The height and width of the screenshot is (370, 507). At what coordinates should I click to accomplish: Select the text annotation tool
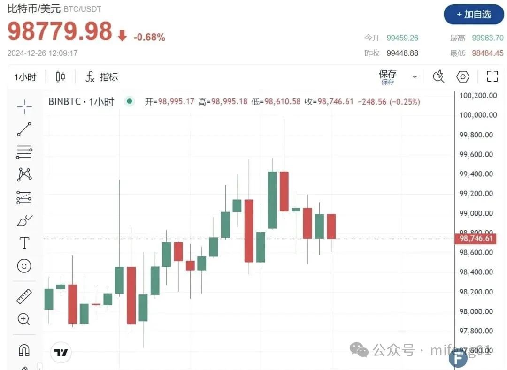pyautogui.click(x=23, y=243)
